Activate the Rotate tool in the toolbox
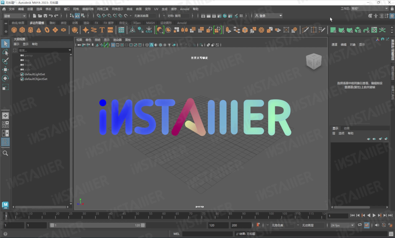The height and width of the screenshot is (238, 395). pos(5,78)
